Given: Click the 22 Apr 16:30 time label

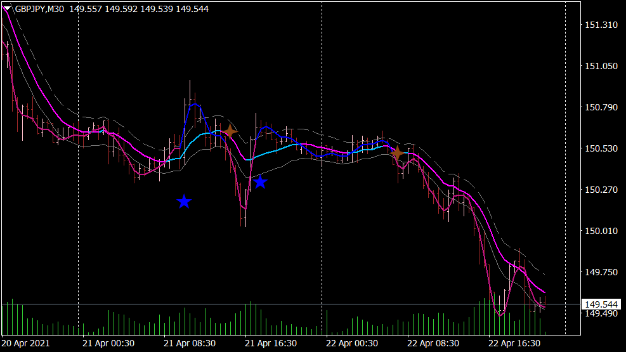Looking at the screenshot, I should 514,343.
